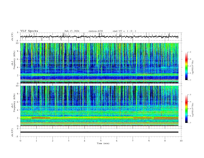Click the ch.1 voltage waveform trace
Image resolution: width=204 pixels, height=158 pixels.
point(99,37)
